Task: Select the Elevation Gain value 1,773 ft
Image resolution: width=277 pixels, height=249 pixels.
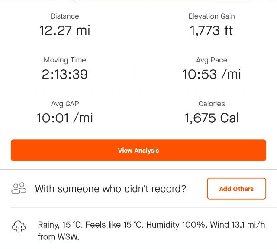Action: (212, 31)
